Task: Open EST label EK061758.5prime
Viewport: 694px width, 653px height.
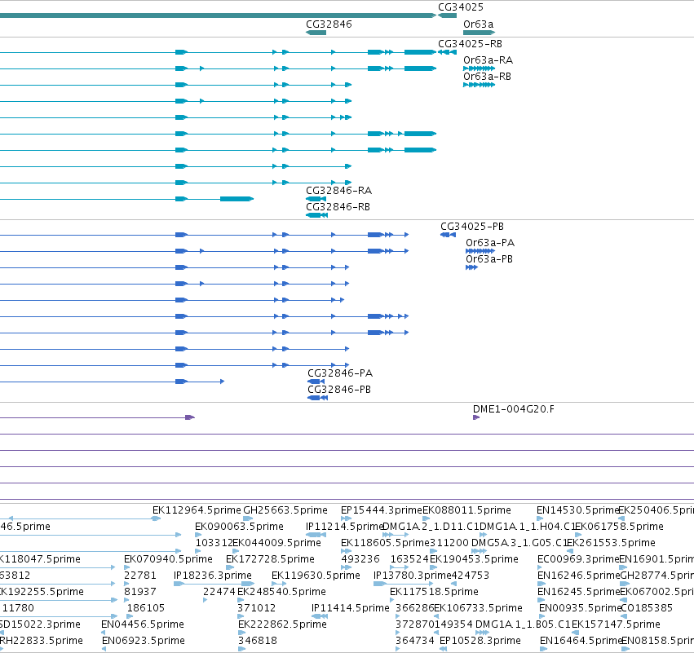Action: pyautogui.click(x=619, y=527)
